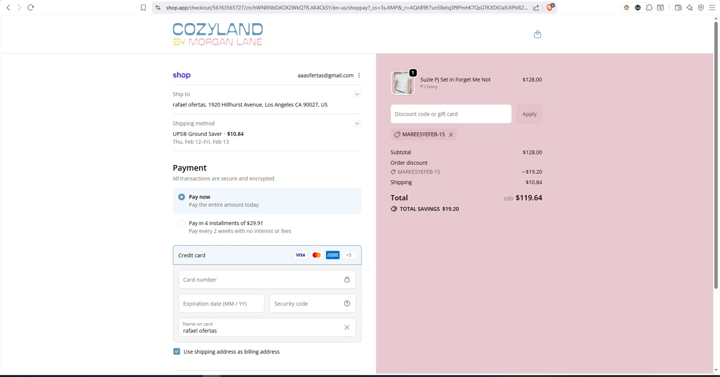Click the browser forward arrow
The height and width of the screenshot is (377, 720).
19,8
